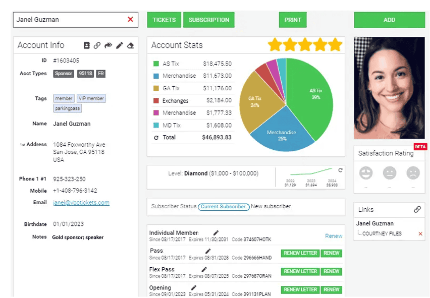Open the address book icon in Account Info
Viewport: 430px width, 298px height.
[87, 45]
